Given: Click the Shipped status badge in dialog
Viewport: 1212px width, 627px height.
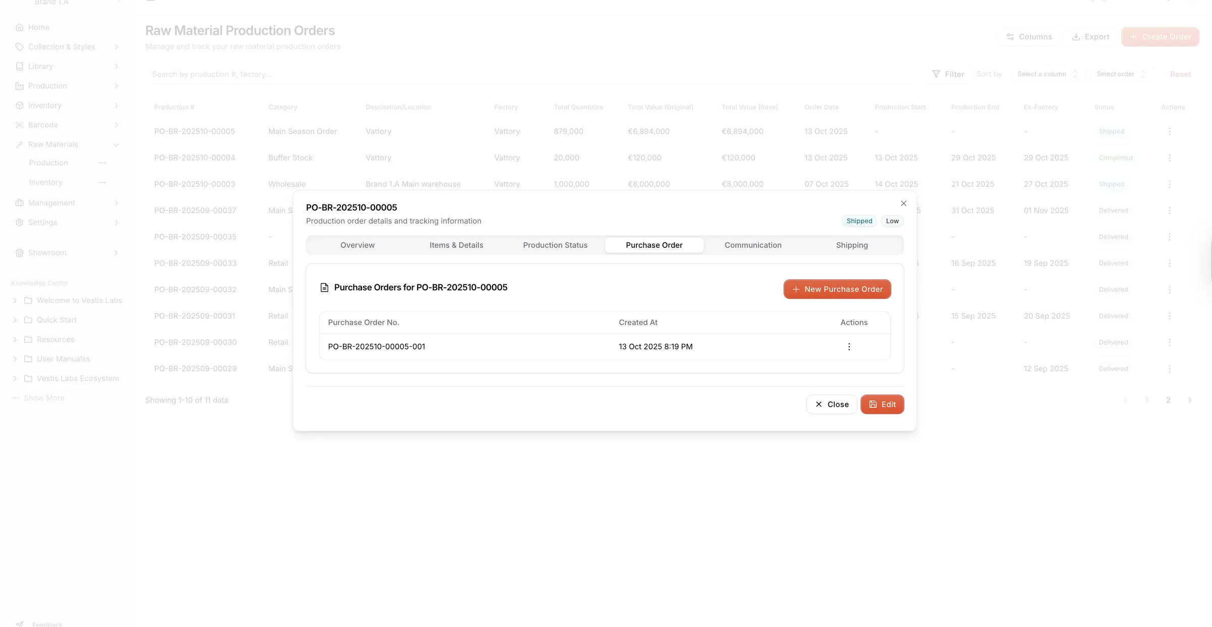Looking at the screenshot, I should click(859, 221).
